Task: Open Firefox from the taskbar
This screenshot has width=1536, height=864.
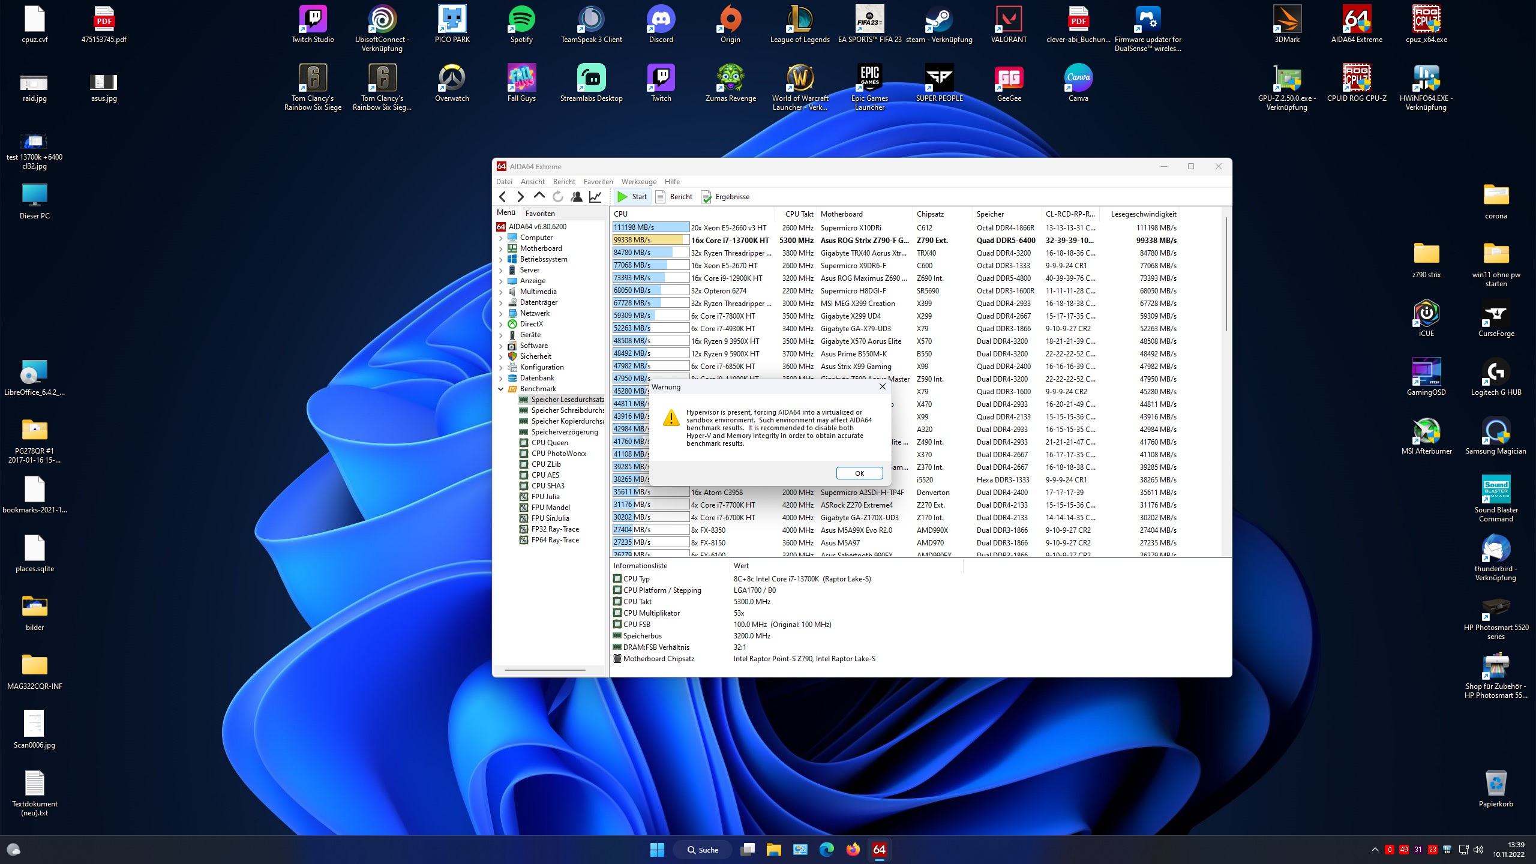Action: tap(853, 850)
